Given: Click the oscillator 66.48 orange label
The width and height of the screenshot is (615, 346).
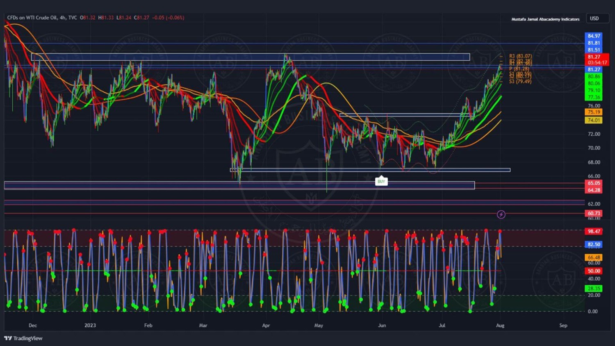Looking at the screenshot, I should [594, 257].
